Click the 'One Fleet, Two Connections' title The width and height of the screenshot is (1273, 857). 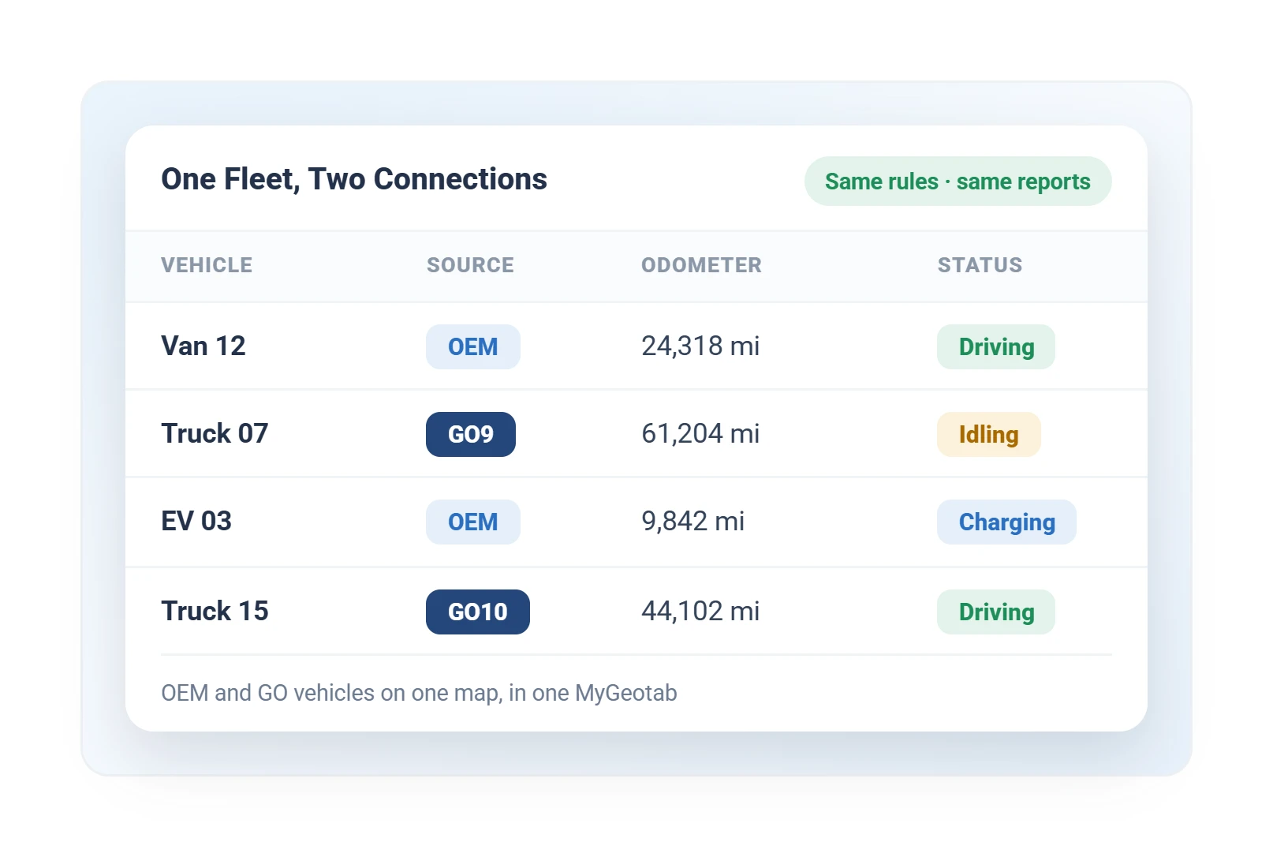coord(354,179)
